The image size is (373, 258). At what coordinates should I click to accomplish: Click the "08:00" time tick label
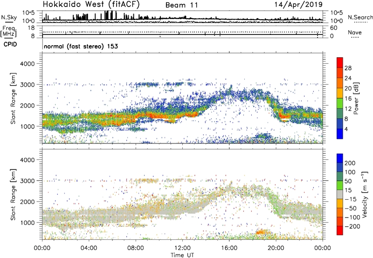pyautogui.click(x=136, y=248)
